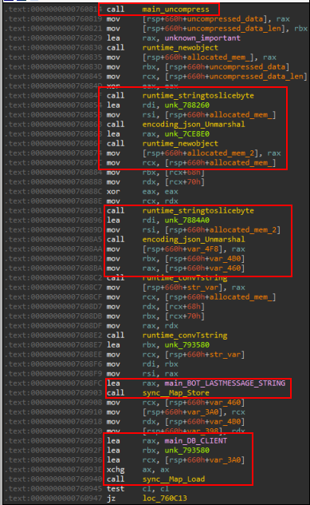
Task: Click the 'ax, ax' operands
Action: [x=155, y=470]
